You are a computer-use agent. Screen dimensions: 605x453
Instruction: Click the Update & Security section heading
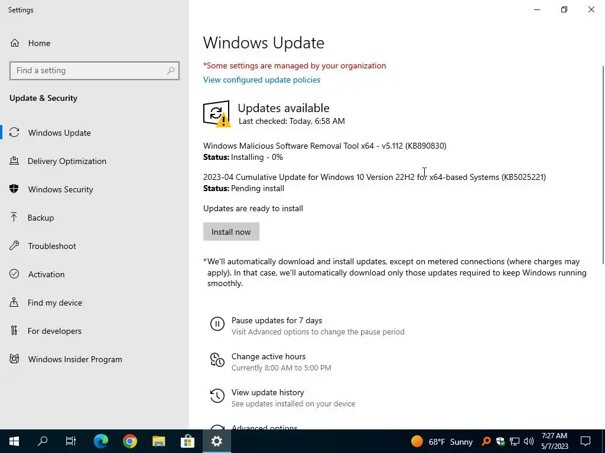pyautogui.click(x=43, y=98)
